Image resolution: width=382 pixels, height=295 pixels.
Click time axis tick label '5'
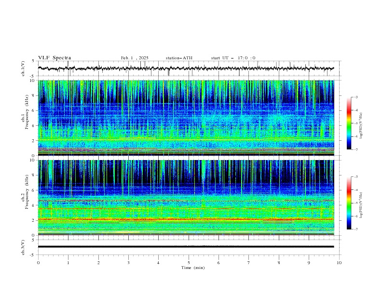(189, 263)
